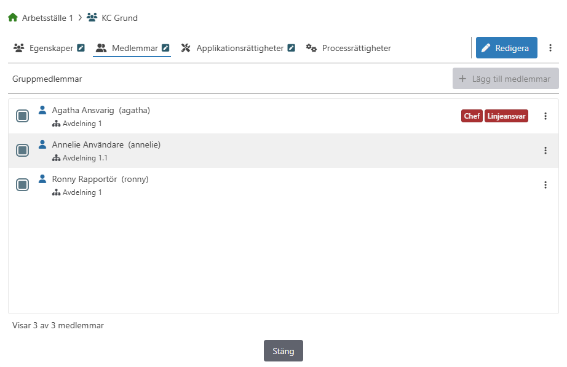Click the edit icon beside Medlemmar
Image resolution: width=567 pixels, height=367 pixels.
point(165,48)
